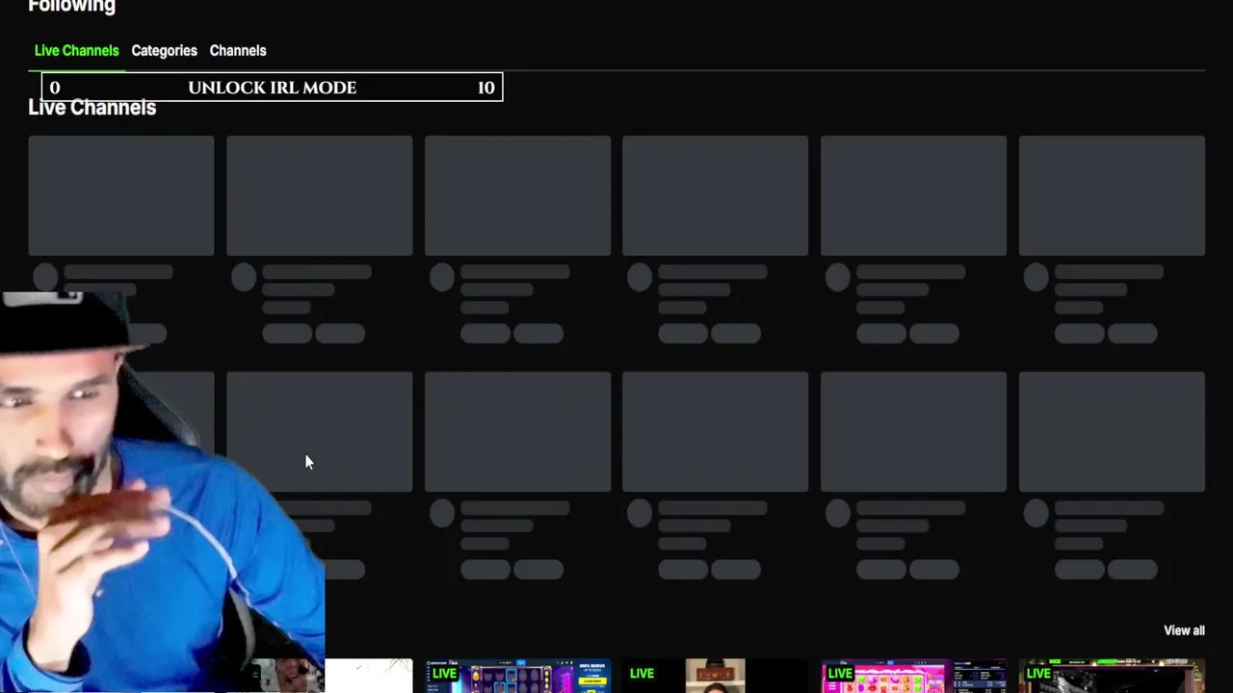Open the dark grey live stream thumbnail
1233x693 pixels.
click(x=1112, y=676)
